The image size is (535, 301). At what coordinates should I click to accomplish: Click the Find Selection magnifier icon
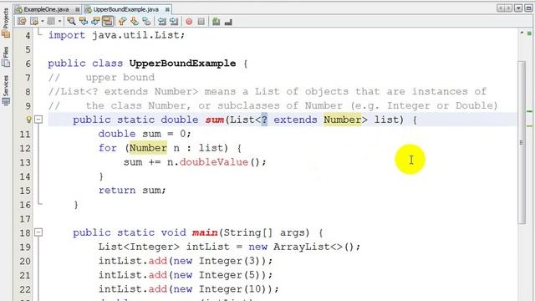coord(71,22)
